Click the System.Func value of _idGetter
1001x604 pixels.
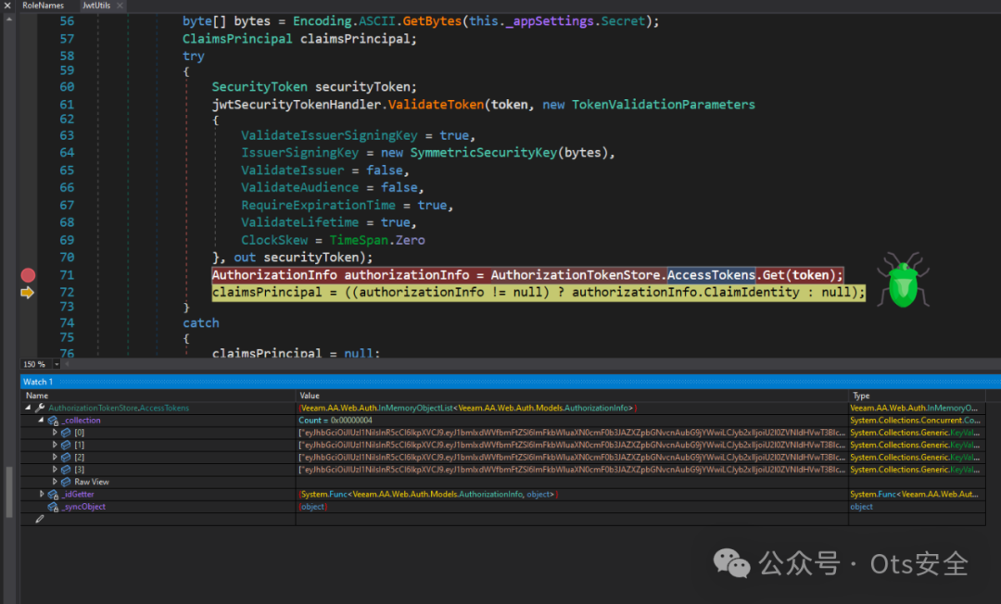tap(427, 495)
